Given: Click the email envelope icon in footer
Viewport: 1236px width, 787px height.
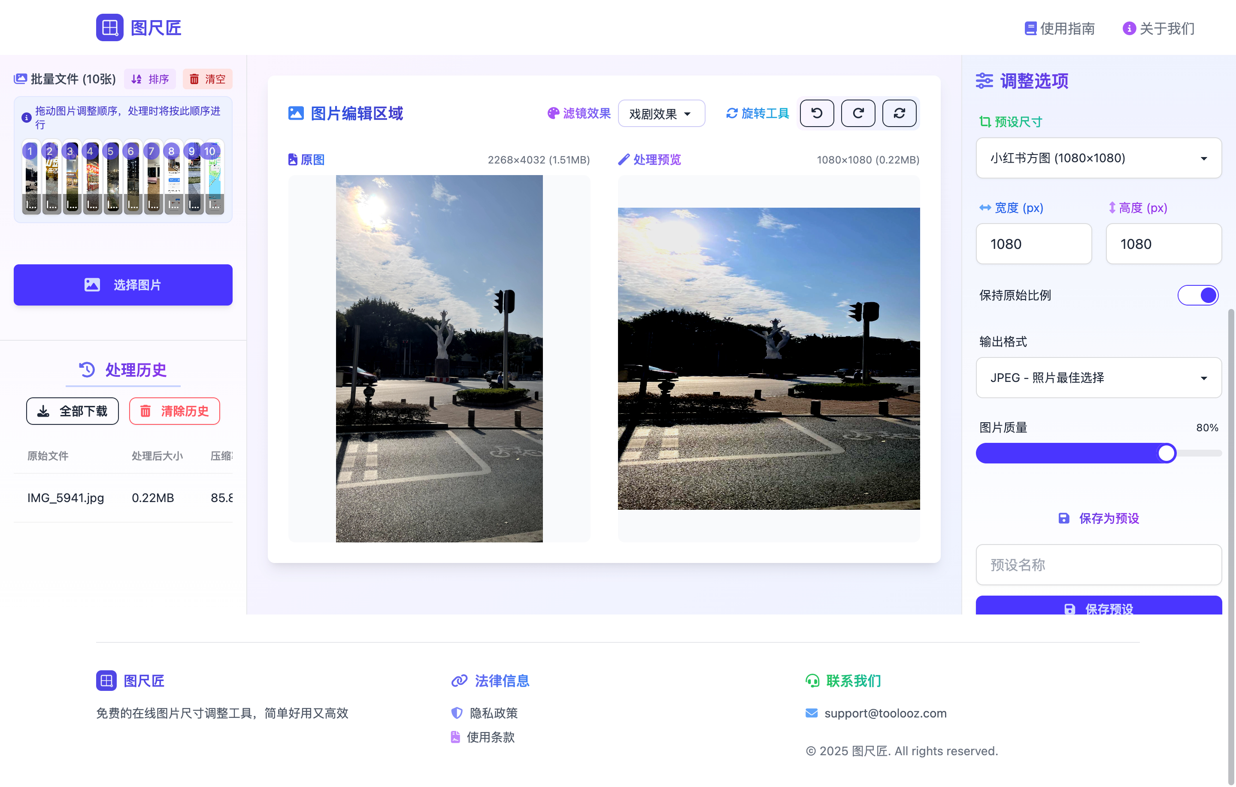Looking at the screenshot, I should pos(812,713).
